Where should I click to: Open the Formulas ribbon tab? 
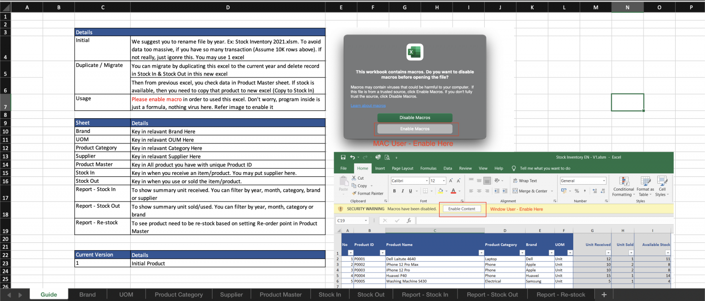(428, 168)
